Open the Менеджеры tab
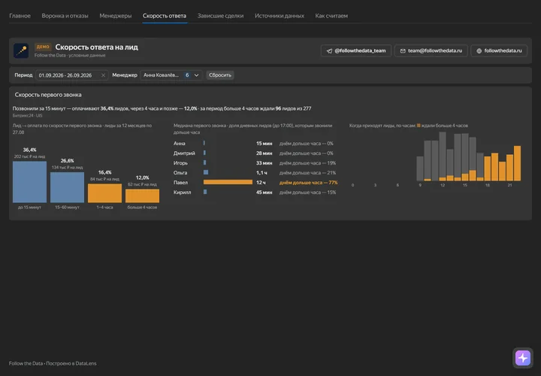The height and width of the screenshot is (376, 541). point(115,16)
